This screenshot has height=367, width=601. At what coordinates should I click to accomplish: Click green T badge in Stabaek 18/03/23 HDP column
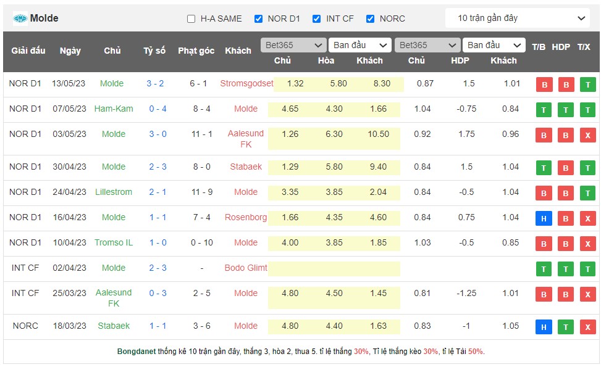pos(566,327)
